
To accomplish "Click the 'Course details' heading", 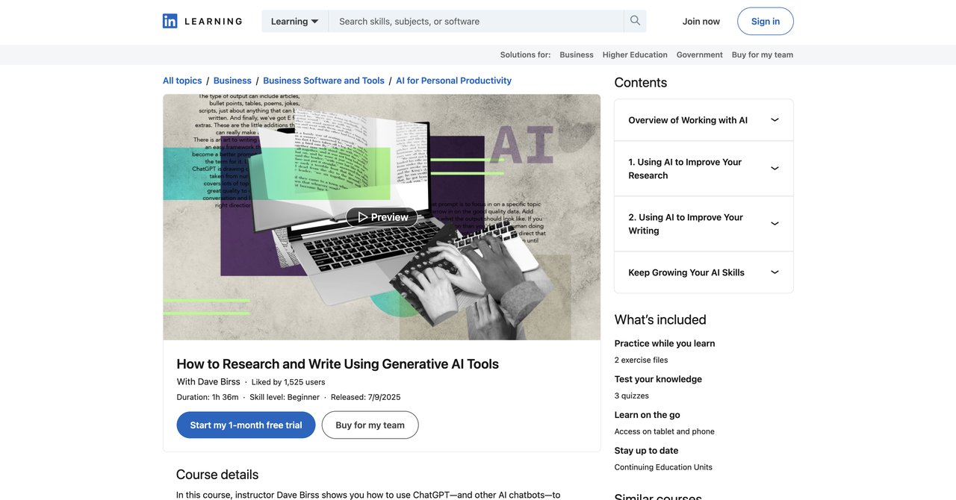I will click(x=217, y=475).
